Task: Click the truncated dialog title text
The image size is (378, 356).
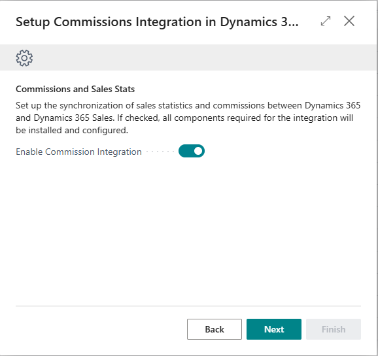Action: [x=157, y=22]
